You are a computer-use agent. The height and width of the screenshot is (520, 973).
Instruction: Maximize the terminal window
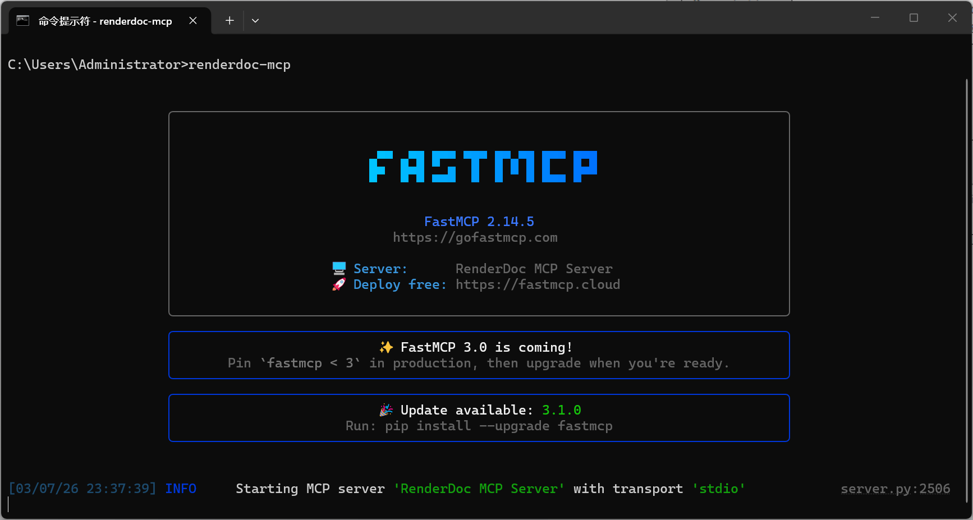pyautogui.click(x=914, y=18)
